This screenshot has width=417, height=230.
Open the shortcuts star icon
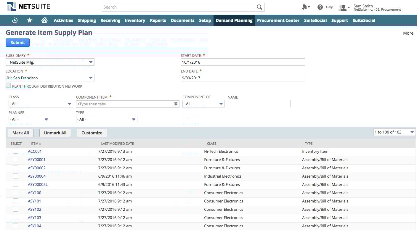[30, 20]
